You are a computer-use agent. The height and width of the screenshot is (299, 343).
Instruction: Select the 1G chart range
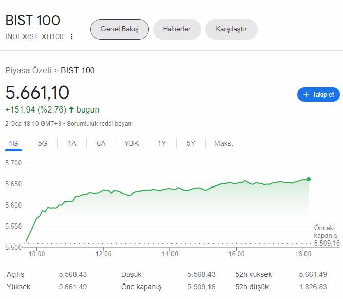(x=13, y=143)
